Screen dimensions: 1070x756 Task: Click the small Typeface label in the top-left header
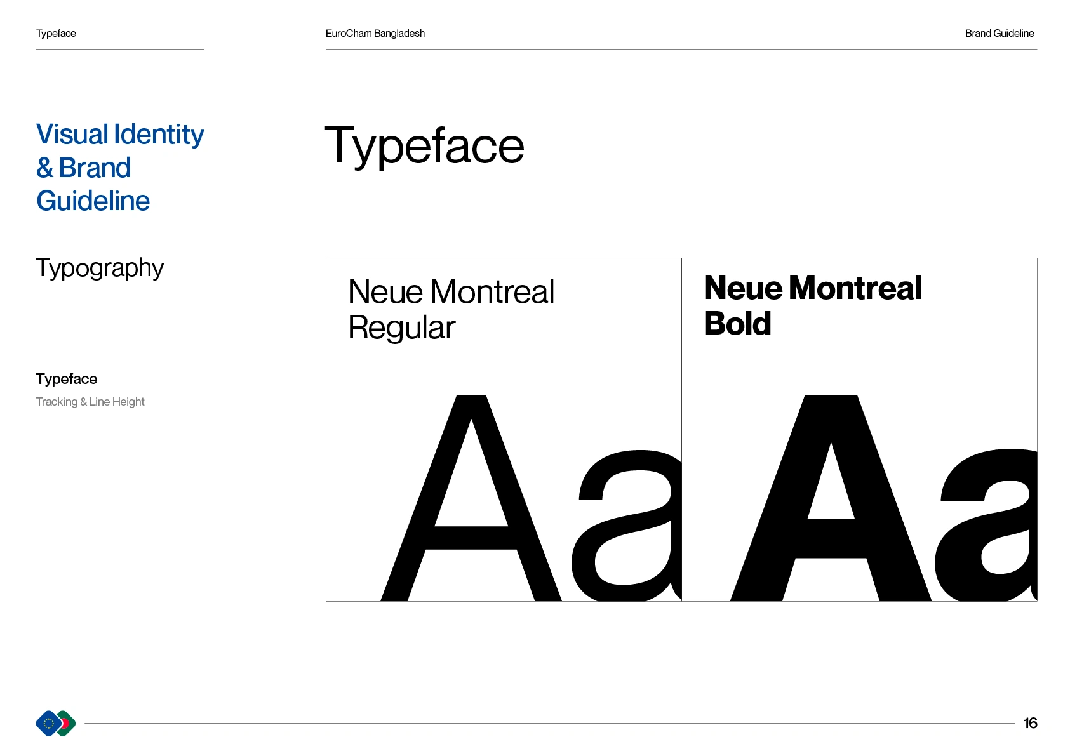(56, 34)
